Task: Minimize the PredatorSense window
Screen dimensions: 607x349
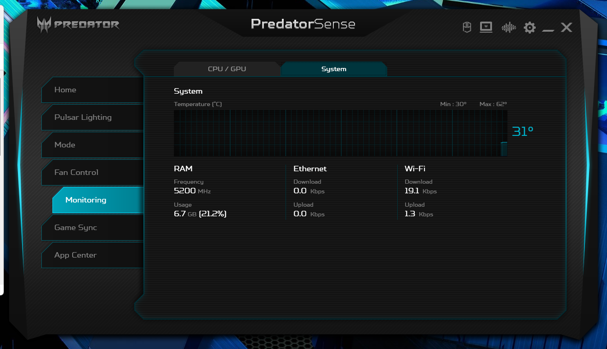Action: (x=548, y=30)
